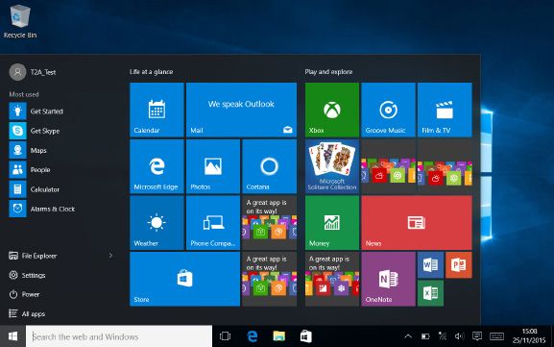Click the pending app tile below Money

tap(332, 279)
